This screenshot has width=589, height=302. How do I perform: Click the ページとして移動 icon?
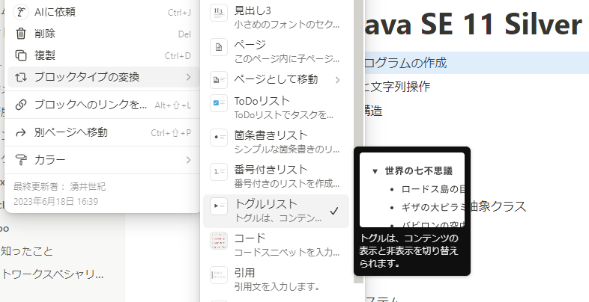219,80
